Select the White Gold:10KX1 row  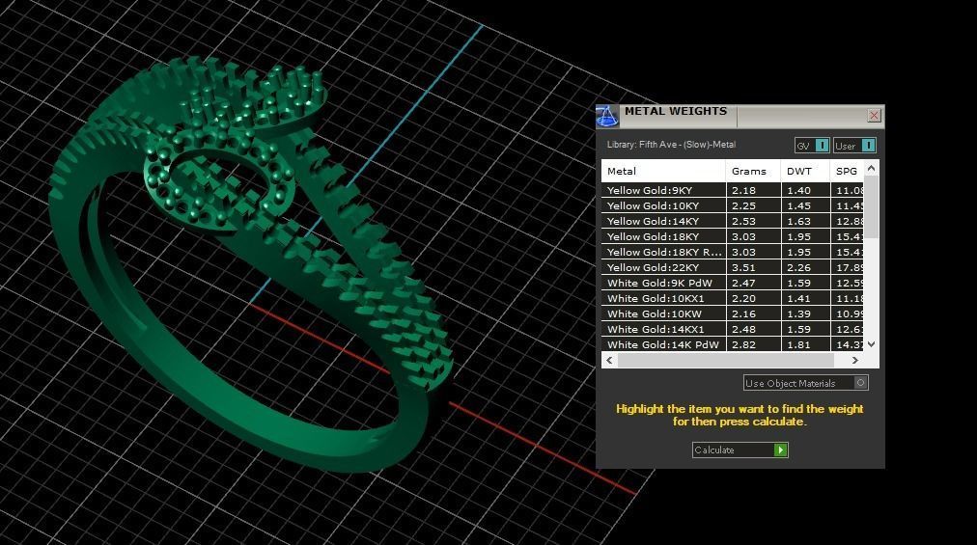point(732,298)
